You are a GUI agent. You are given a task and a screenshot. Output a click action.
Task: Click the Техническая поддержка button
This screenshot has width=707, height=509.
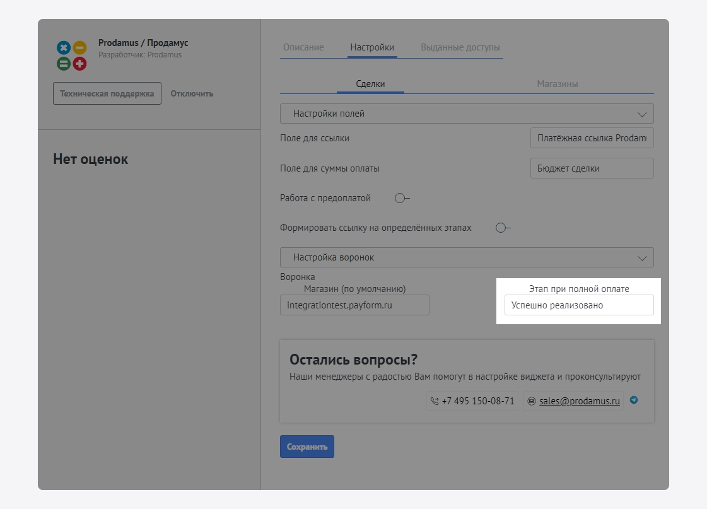tap(107, 93)
